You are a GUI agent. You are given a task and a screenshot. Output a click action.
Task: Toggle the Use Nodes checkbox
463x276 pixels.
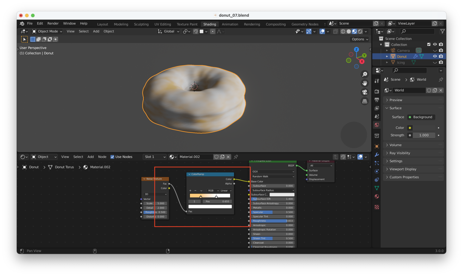[112, 157]
